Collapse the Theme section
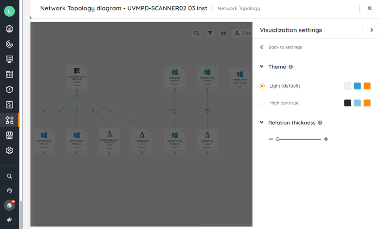Viewport: 379px width, 229px height. tap(261, 67)
